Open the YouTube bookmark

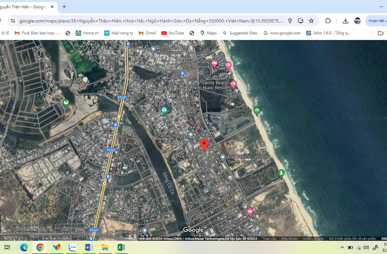click(173, 33)
